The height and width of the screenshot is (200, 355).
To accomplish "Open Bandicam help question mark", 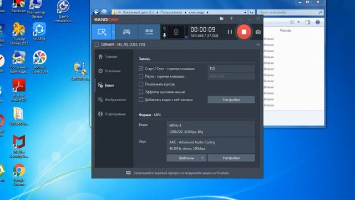I will pyautogui.click(x=231, y=19).
